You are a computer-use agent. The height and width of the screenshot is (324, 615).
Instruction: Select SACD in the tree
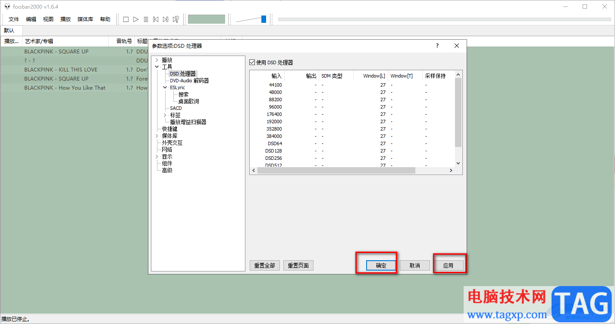176,108
